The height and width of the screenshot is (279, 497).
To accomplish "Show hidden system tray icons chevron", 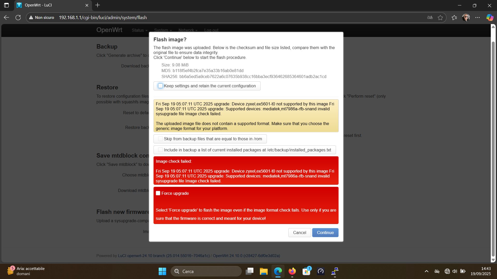I will 426,271.
